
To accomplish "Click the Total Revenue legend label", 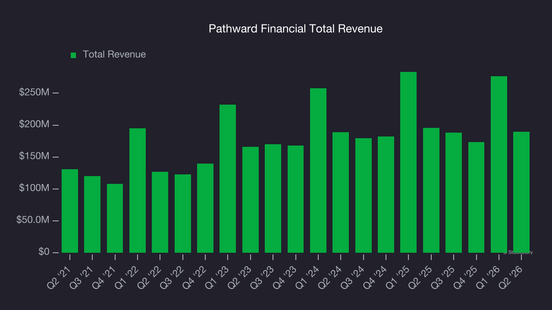I will tap(114, 54).
